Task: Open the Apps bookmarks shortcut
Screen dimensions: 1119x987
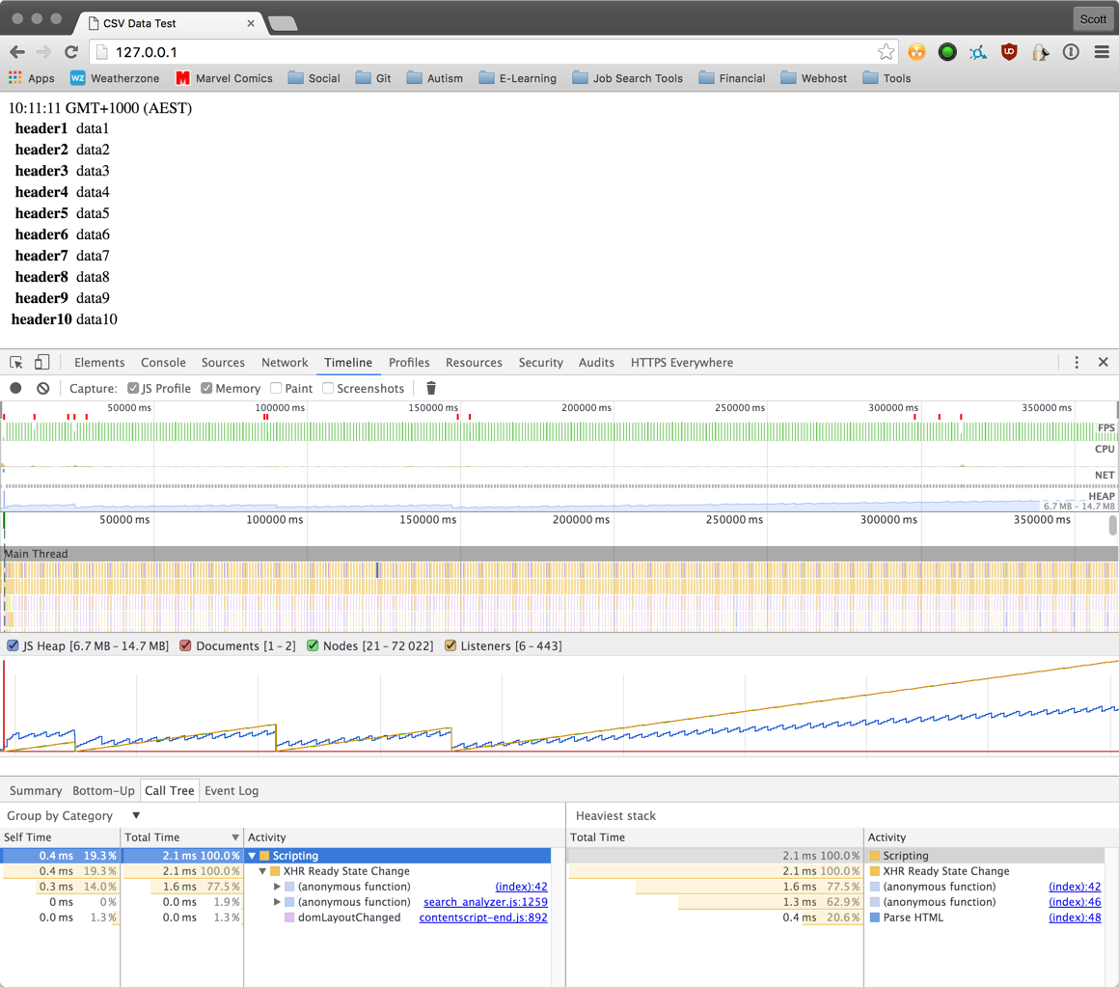Action: coord(32,78)
